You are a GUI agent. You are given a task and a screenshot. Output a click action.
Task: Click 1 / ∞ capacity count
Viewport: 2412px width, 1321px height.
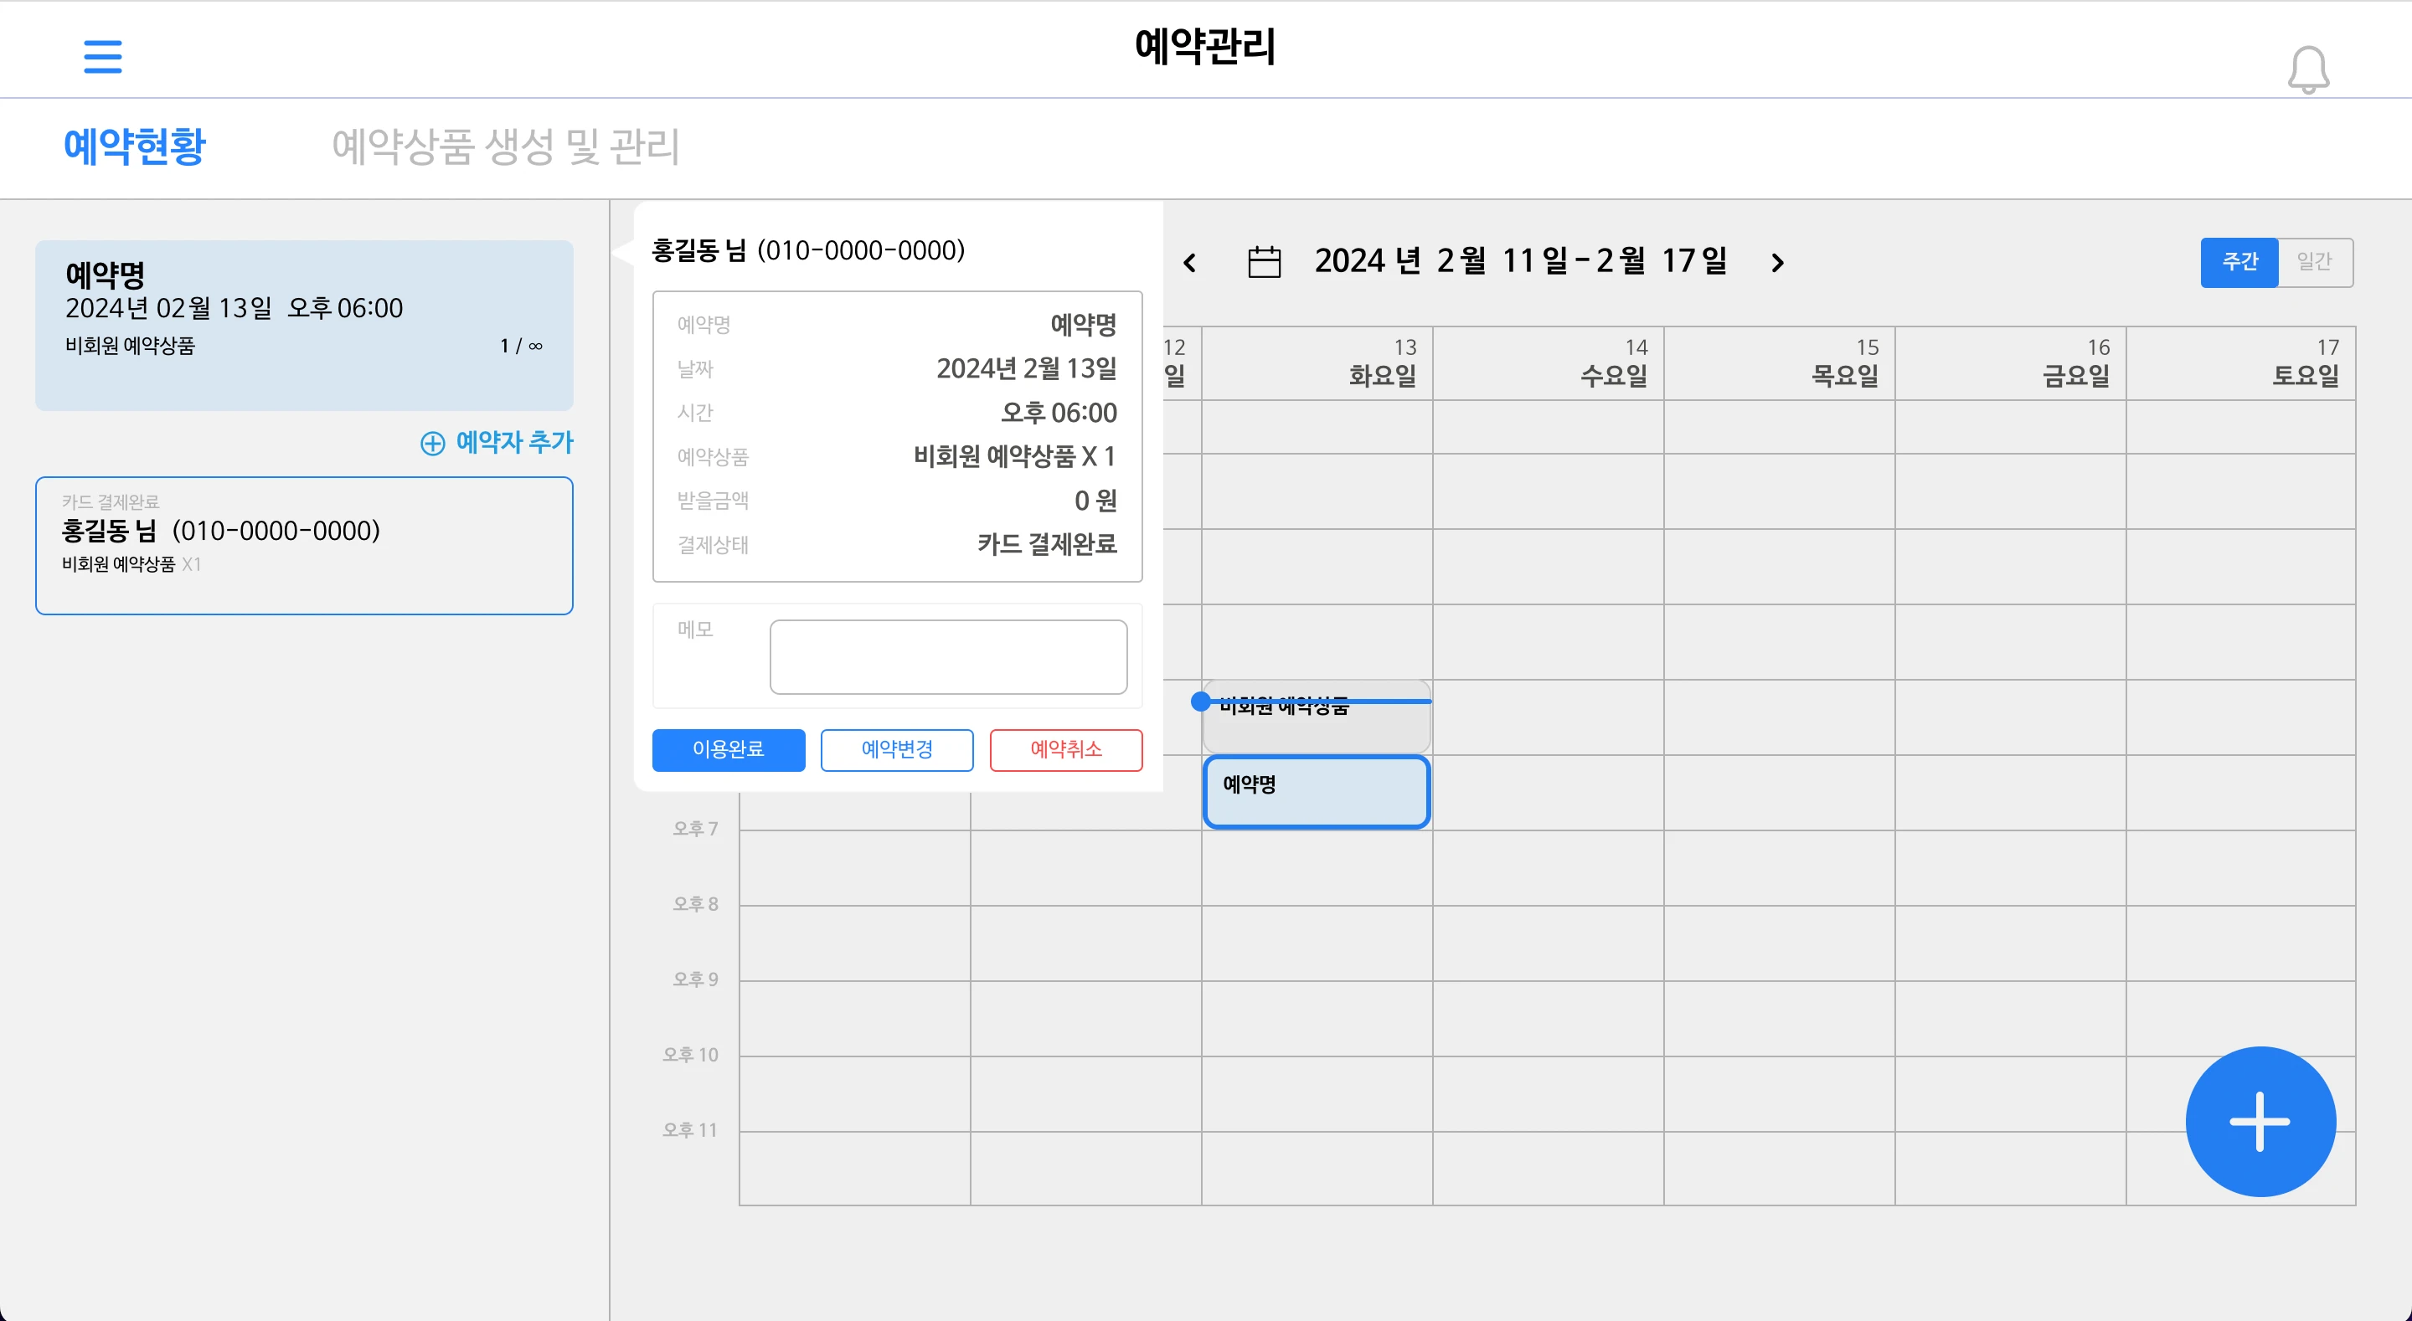coord(522,347)
